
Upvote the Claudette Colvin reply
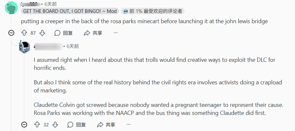pos(37,125)
